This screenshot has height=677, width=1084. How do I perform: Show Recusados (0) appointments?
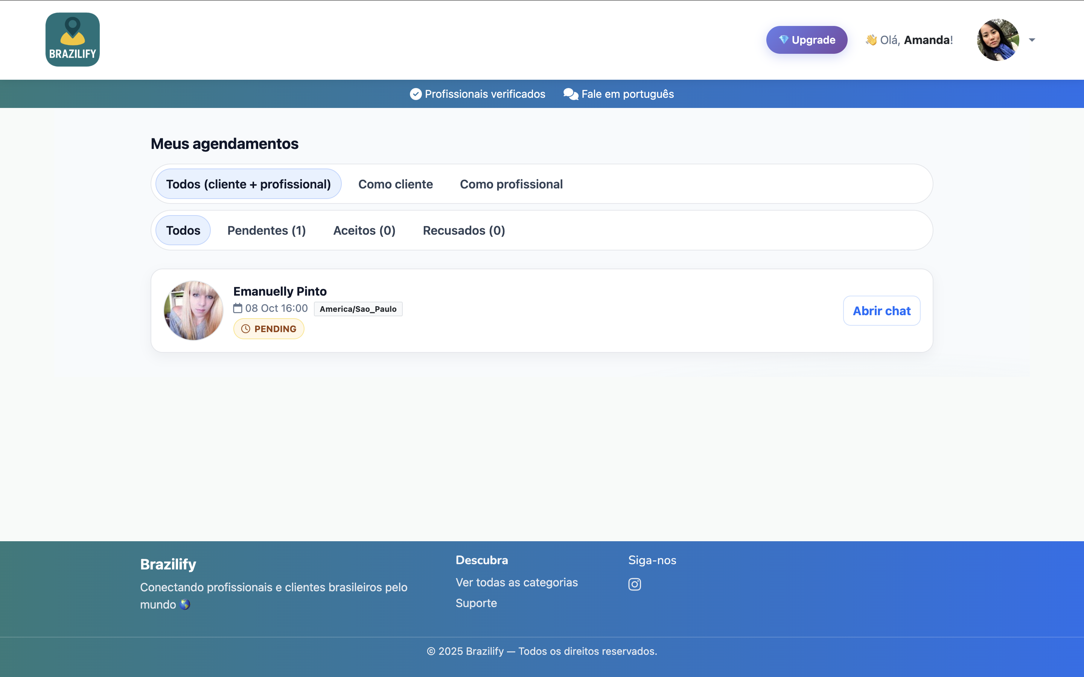point(464,230)
